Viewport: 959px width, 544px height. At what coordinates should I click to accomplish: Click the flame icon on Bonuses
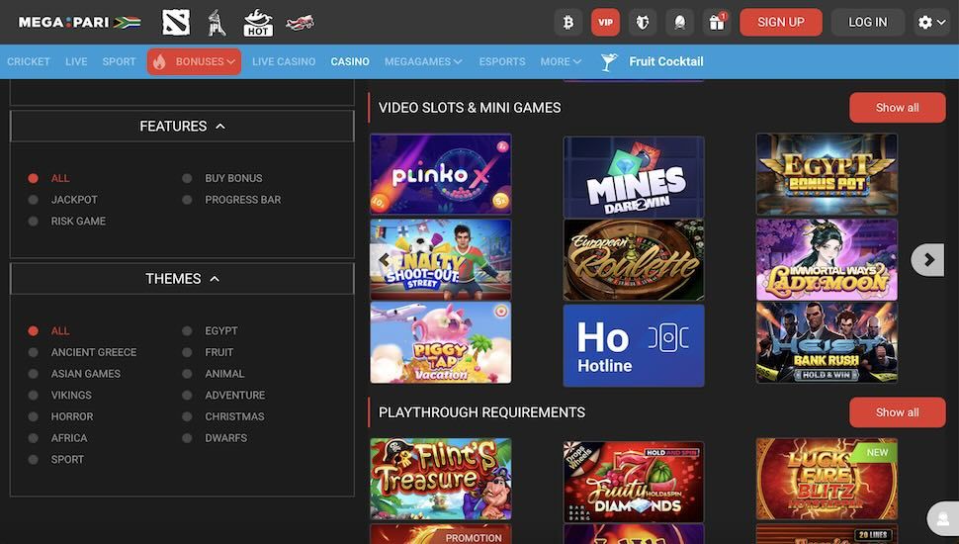159,61
